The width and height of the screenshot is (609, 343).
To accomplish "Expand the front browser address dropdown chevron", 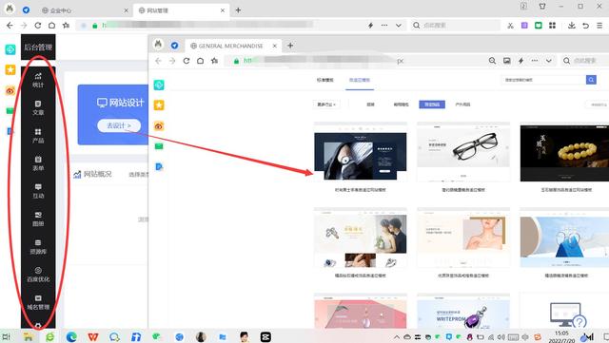I will [549, 61].
